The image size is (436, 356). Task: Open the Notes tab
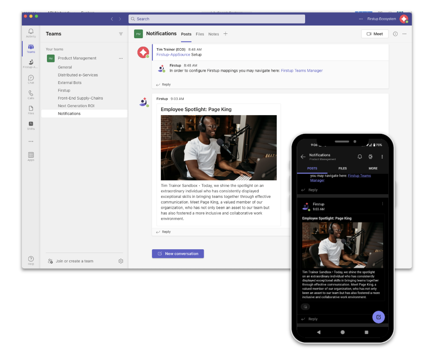click(x=214, y=34)
